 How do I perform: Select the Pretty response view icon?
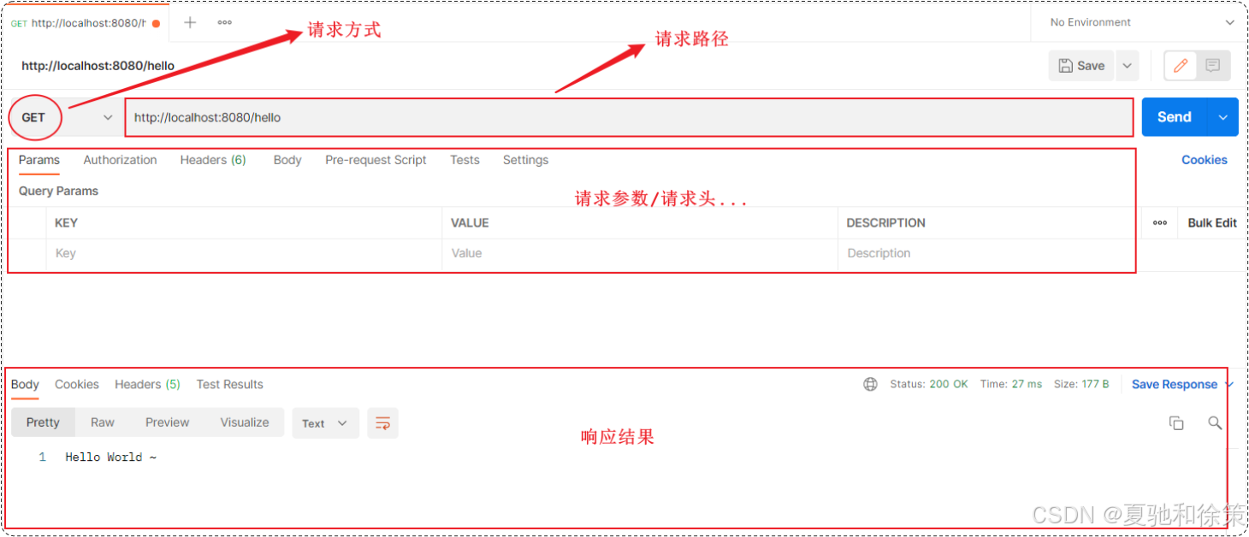click(x=43, y=422)
